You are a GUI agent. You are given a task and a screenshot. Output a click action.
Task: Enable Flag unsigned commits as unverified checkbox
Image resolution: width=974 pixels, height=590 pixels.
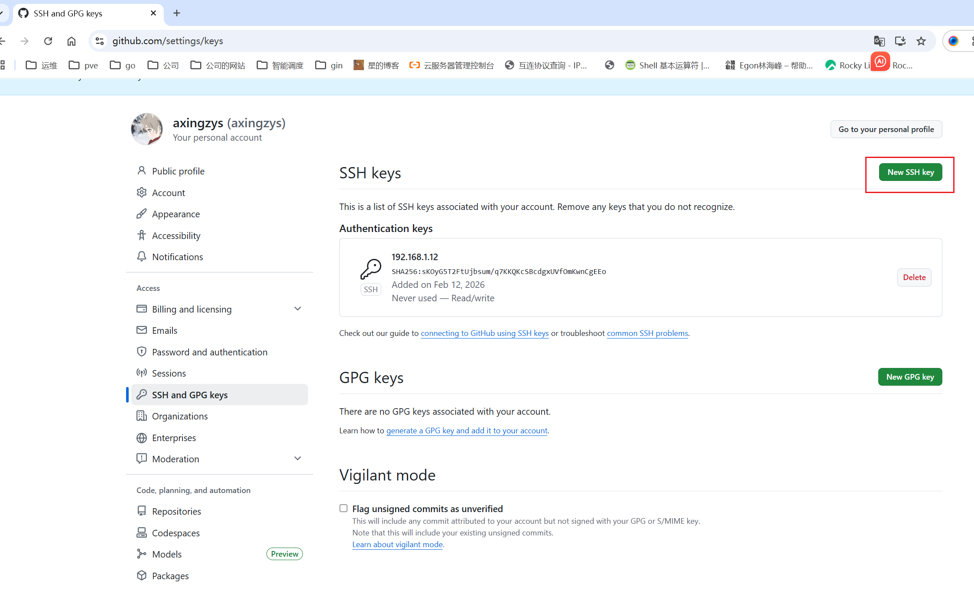point(344,508)
